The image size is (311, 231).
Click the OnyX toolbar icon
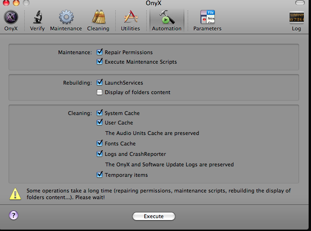(10, 18)
